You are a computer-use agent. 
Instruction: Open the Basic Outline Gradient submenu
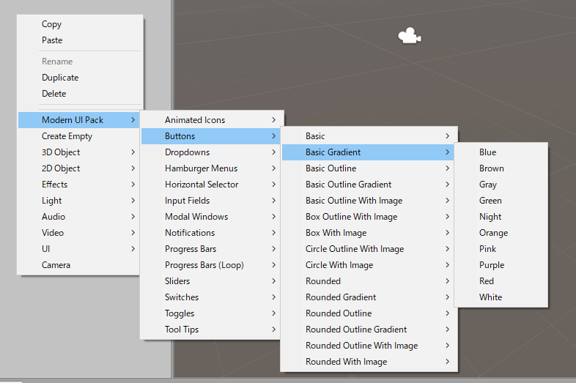coord(369,185)
